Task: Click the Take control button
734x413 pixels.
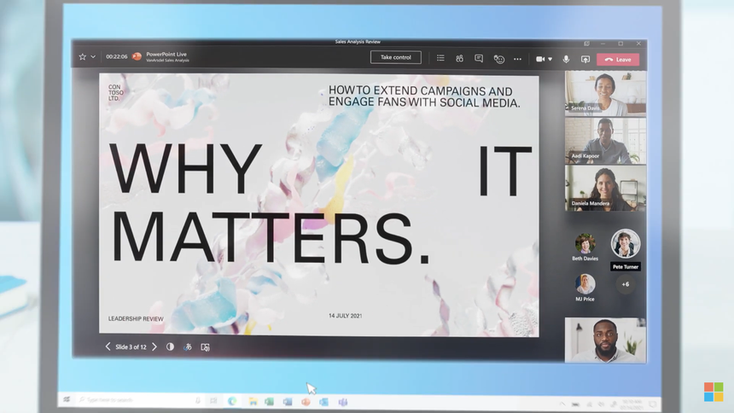Action: [396, 57]
